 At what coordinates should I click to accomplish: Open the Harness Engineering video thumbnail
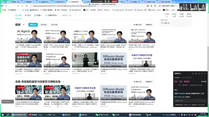[x=114, y=36]
